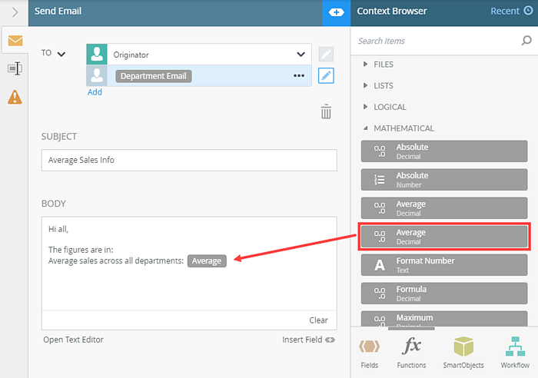Open the Originator recipient dropdown

click(301, 55)
